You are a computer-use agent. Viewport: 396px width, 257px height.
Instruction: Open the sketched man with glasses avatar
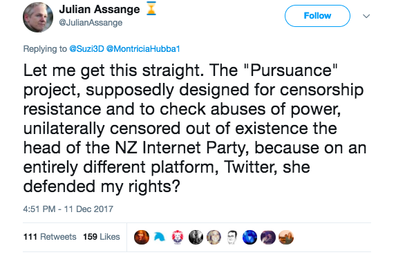point(232,237)
